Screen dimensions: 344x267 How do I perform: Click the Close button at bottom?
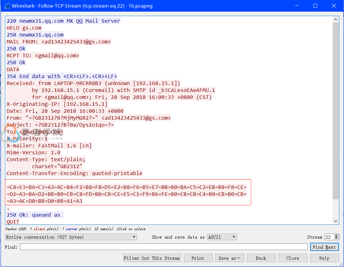[293, 258]
